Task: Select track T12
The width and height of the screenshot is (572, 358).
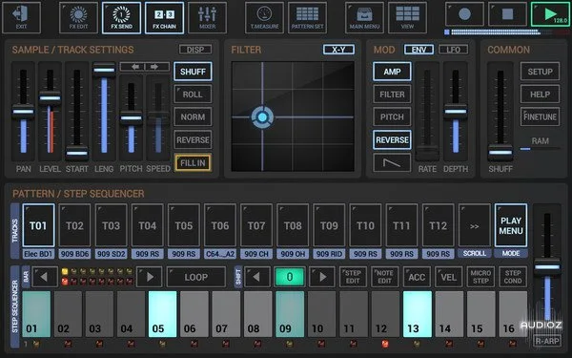Action: 439,225
